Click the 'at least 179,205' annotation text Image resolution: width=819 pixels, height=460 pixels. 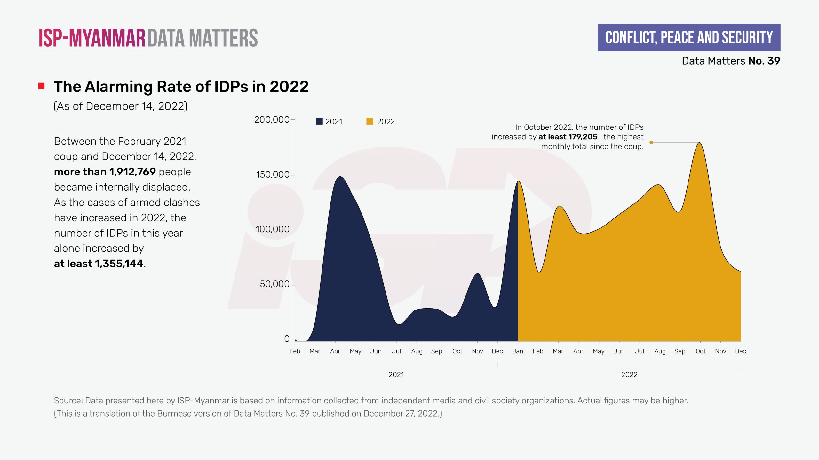(x=568, y=137)
